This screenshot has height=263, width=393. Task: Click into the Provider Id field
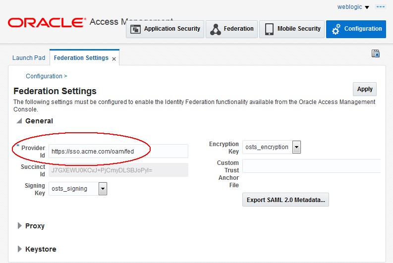tap(118, 151)
